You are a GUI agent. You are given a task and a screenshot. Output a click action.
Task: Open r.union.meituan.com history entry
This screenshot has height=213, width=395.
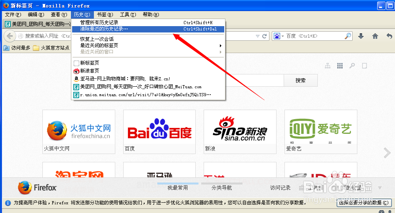coord(148,95)
